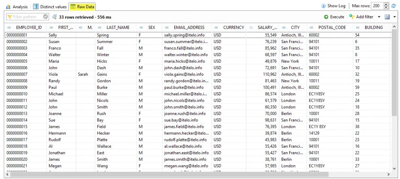Switch to the Distinct values tab

[x=50, y=7]
